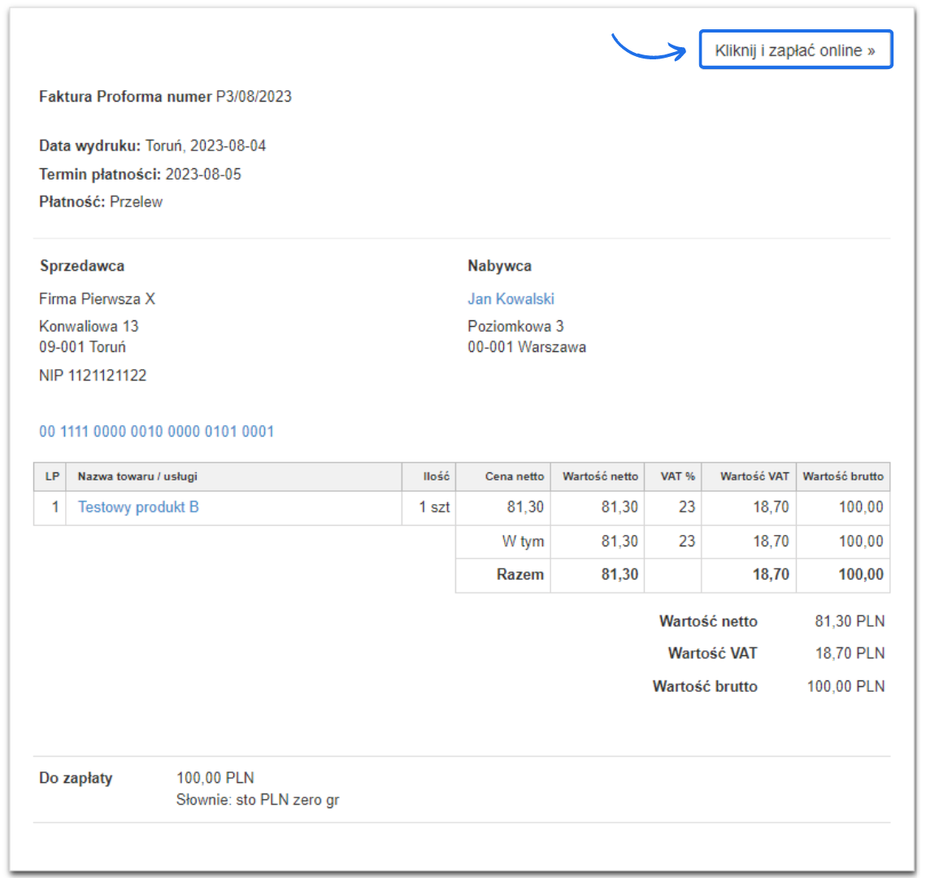Click the blue curved arrow graphic
Screen dimensions: 926x878
tap(649, 47)
